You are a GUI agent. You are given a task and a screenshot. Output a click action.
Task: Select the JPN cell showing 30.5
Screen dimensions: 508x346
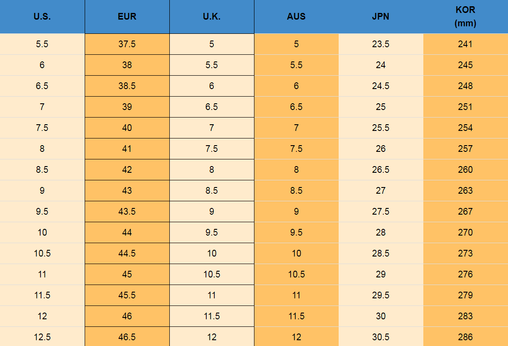click(x=381, y=337)
